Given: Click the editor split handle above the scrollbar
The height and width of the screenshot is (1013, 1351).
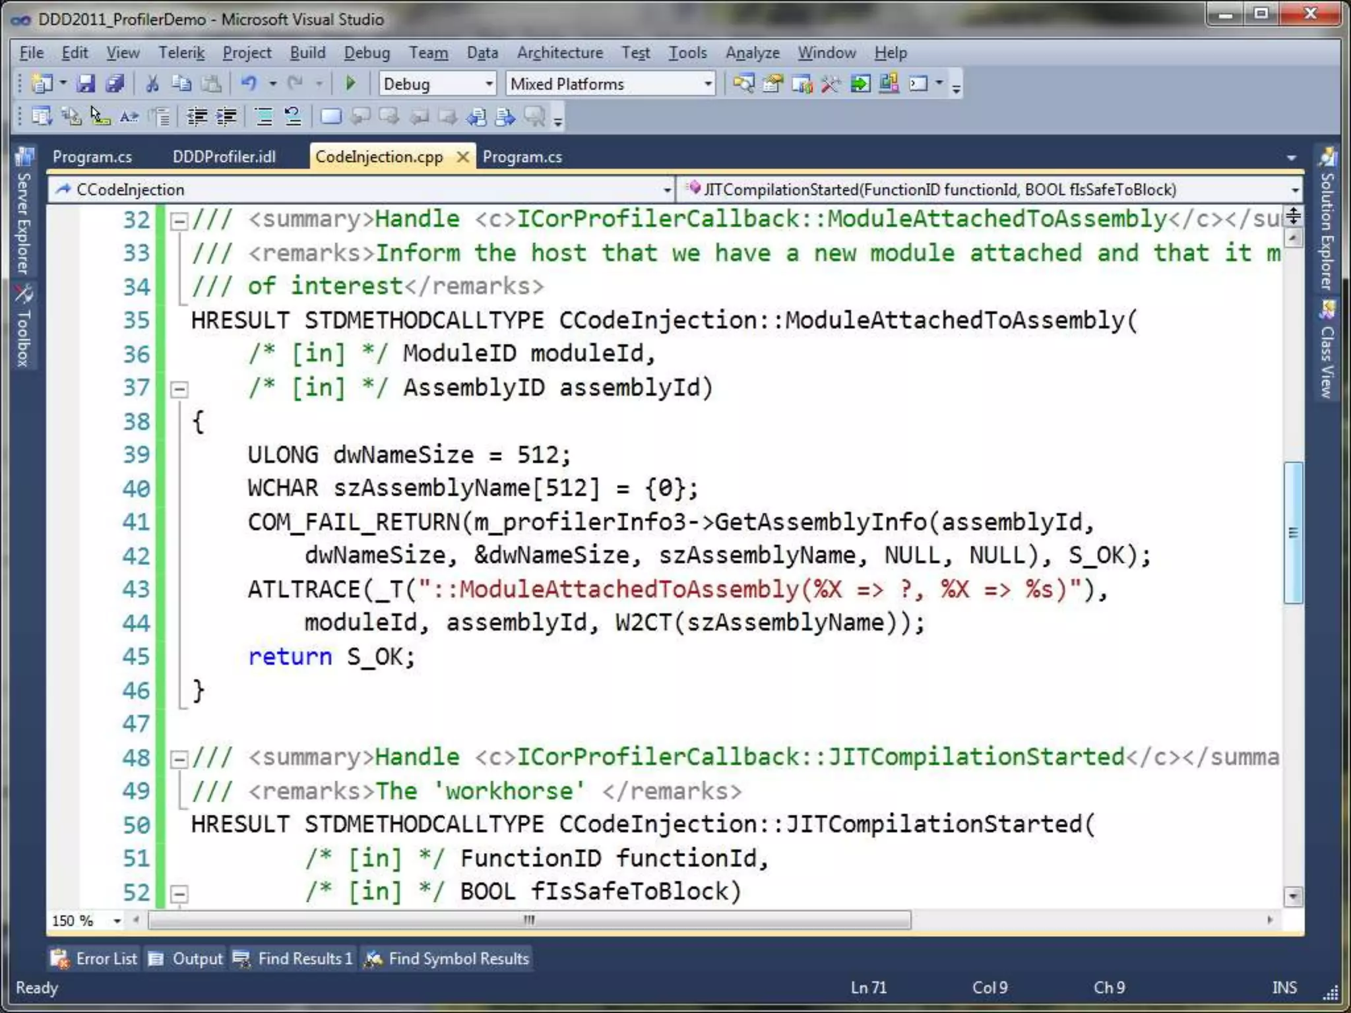Looking at the screenshot, I should click(x=1293, y=216).
